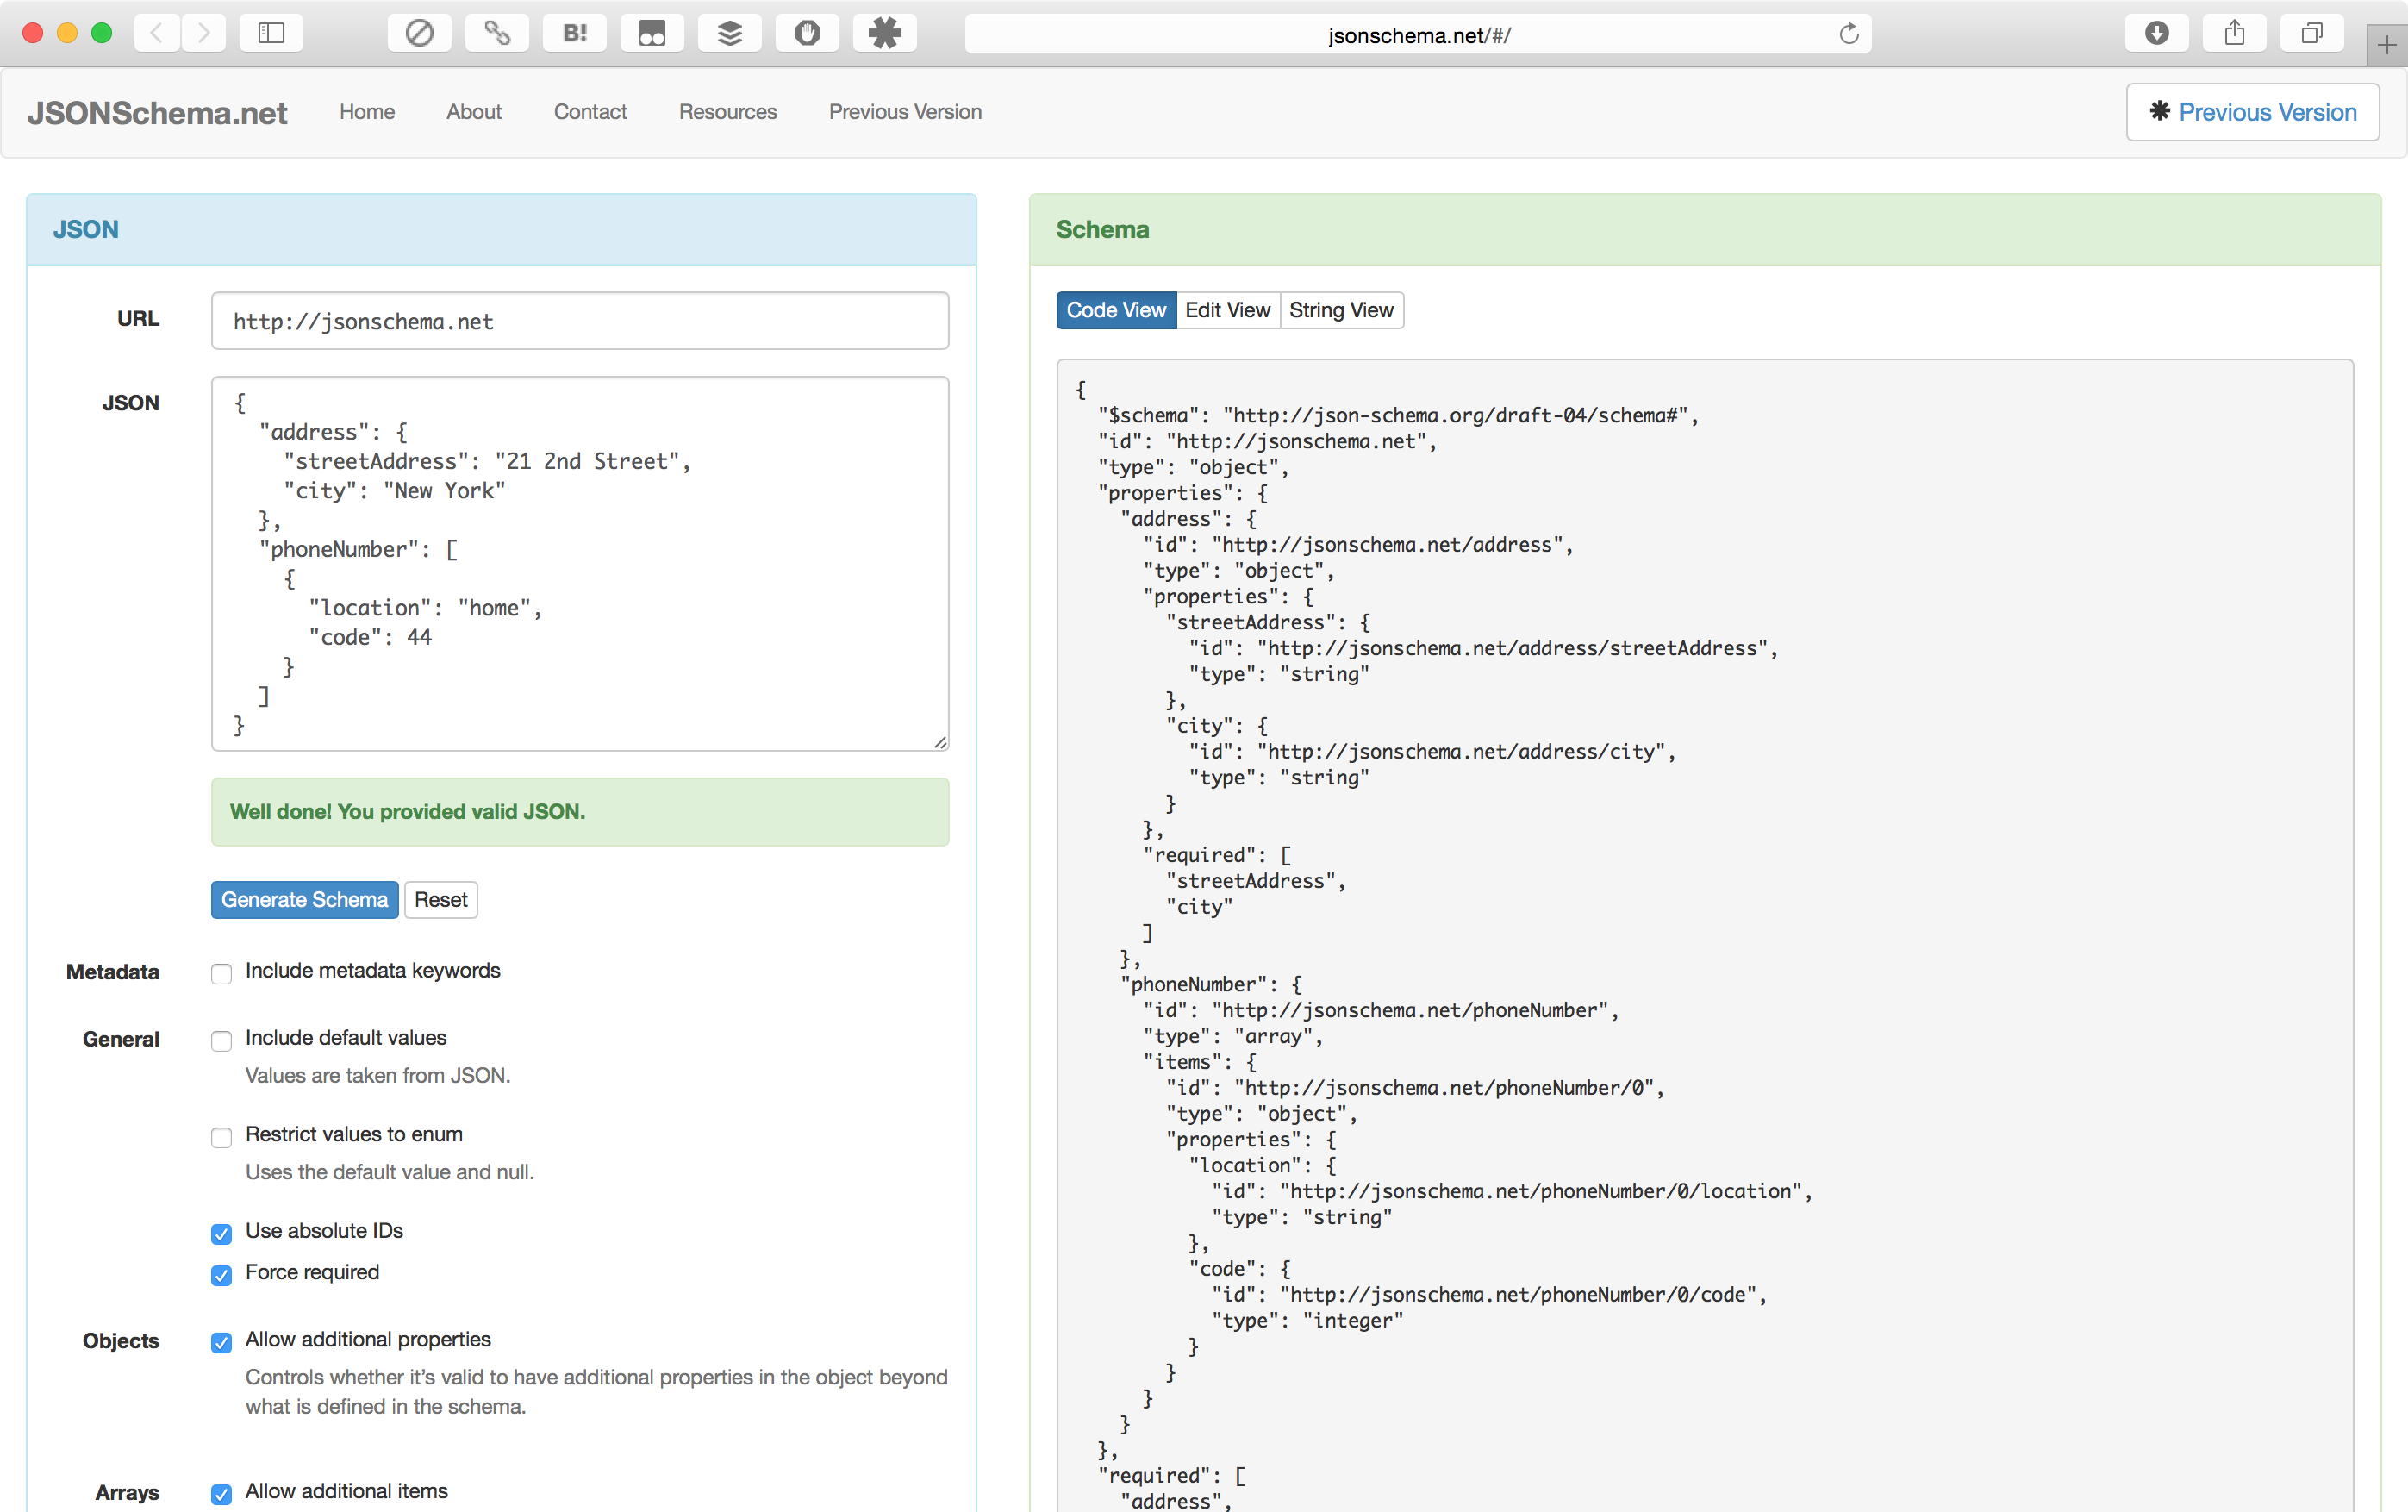
Task: Click the stop-hand blocker extension icon
Action: (x=807, y=32)
